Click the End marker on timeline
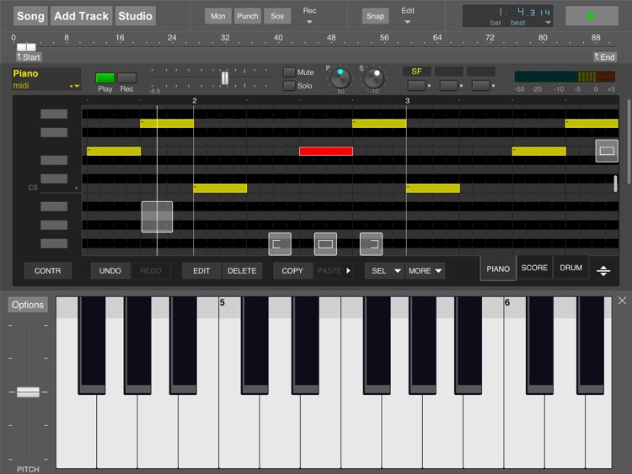Viewport: 632px width, 474px height. click(605, 57)
